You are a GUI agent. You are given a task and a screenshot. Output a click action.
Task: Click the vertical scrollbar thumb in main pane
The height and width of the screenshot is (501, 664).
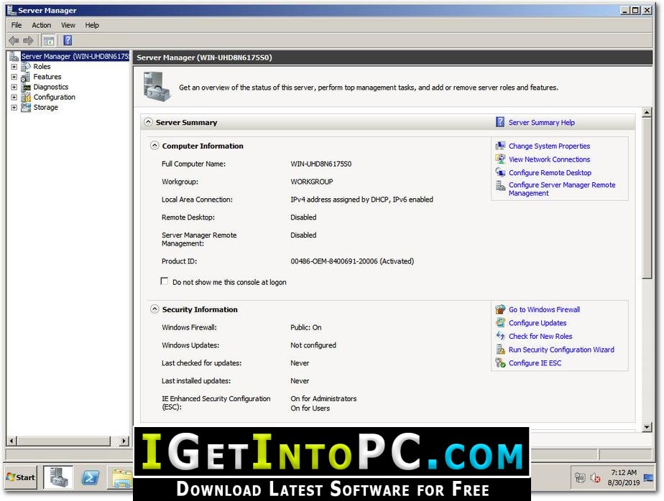647,198
